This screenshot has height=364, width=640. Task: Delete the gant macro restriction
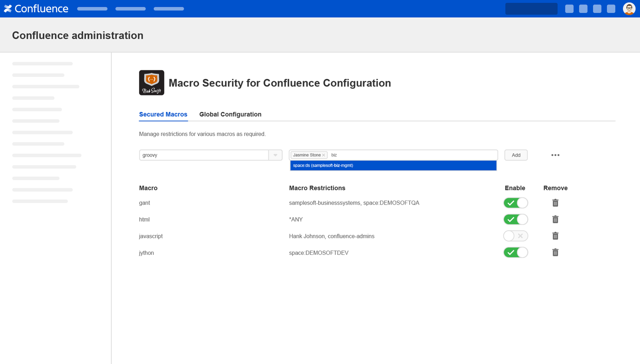[555, 203]
